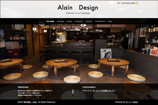
Task: Click the 株式会社 Alain footer link
Action: 31,102
